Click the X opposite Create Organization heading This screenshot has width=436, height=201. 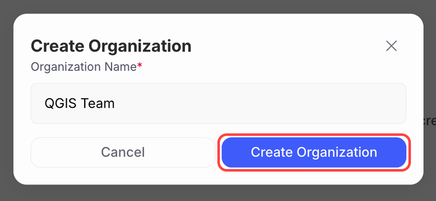coord(391,46)
